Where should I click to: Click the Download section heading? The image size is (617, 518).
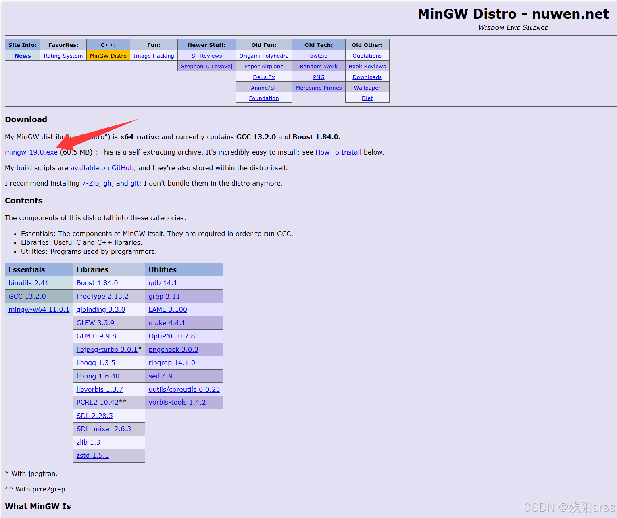click(x=26, y=119)
